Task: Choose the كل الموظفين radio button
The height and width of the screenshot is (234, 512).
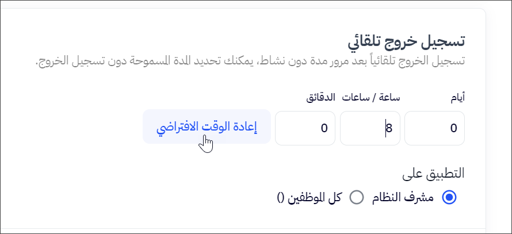Action: [357, 198]
